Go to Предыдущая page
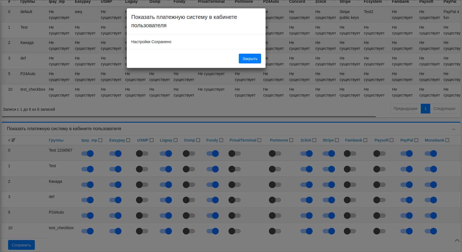The width and height of the screenshot is (462, 252). pos(405,108)
